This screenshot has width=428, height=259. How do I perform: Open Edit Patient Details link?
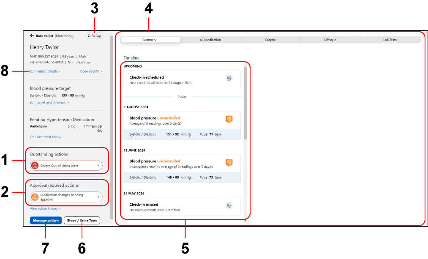[x=45, y=71]
